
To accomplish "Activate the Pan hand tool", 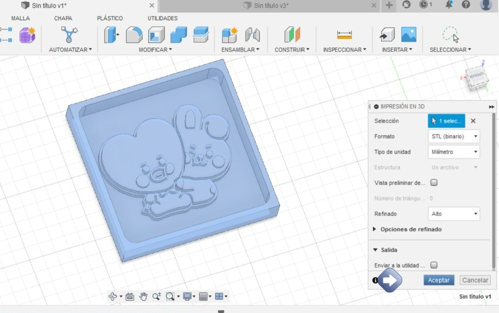I will (x=143, y=296).
